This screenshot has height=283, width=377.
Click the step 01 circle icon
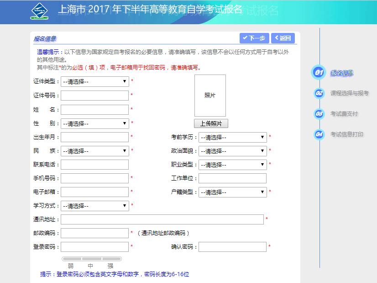tap(319, 73)
